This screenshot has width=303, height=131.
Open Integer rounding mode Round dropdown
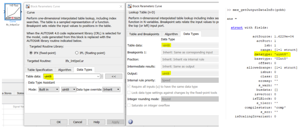click(190, 99)
